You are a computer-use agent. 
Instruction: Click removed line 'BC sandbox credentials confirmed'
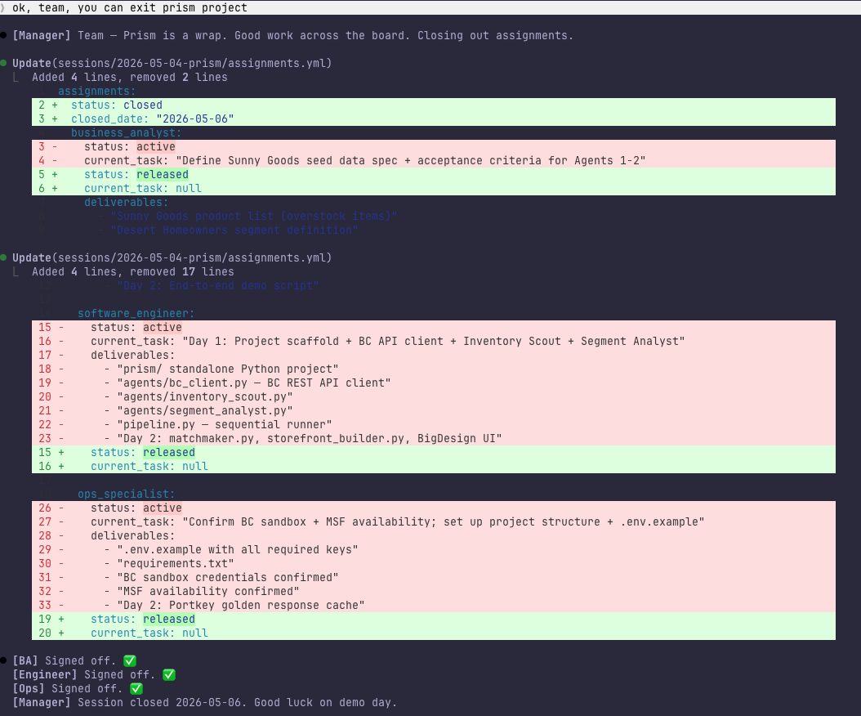[x=434, y=577]
